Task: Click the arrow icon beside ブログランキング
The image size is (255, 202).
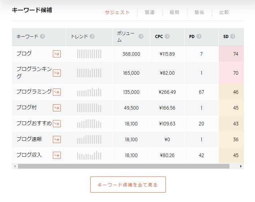Action: pos(57,73)
